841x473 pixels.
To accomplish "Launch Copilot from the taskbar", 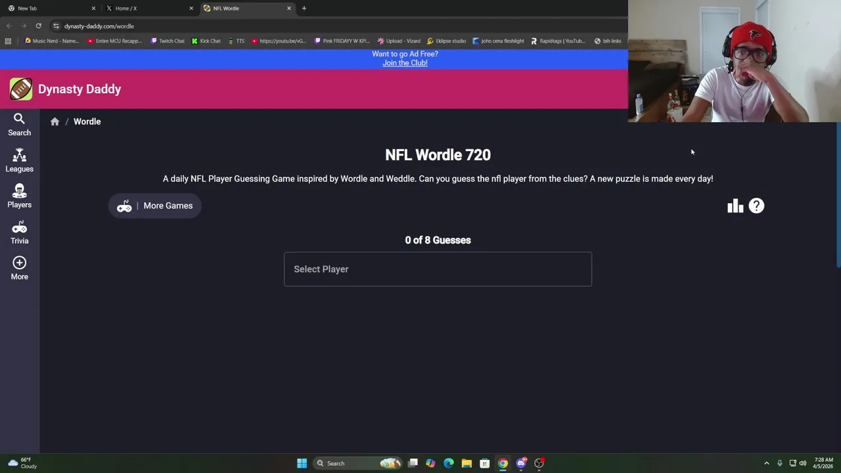I will tap(430, 463).
